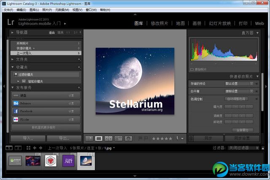
Task: Open People view face icon
Action: pyautogui.click(x=128, y=138)
